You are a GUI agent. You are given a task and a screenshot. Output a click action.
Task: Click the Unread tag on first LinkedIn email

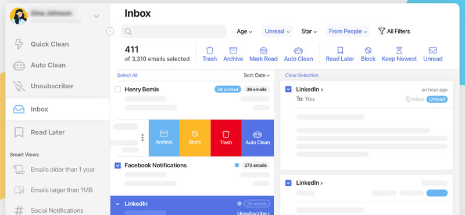[x=437, y=99]
